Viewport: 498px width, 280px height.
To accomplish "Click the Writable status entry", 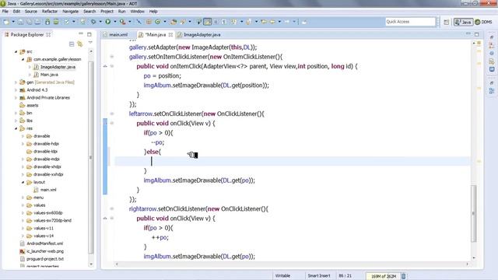I will 282,276.
